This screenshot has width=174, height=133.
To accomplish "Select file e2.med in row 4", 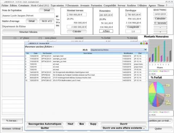I will coord(86,64).
